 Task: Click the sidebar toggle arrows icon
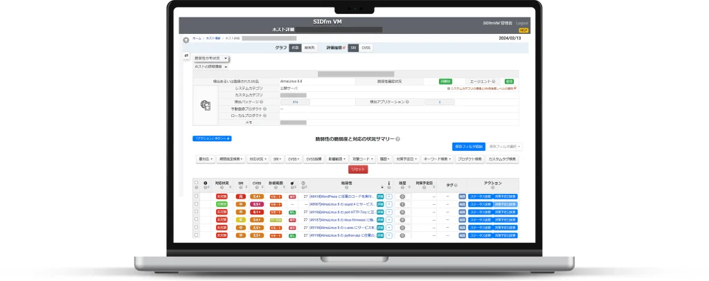coord(186,55)
